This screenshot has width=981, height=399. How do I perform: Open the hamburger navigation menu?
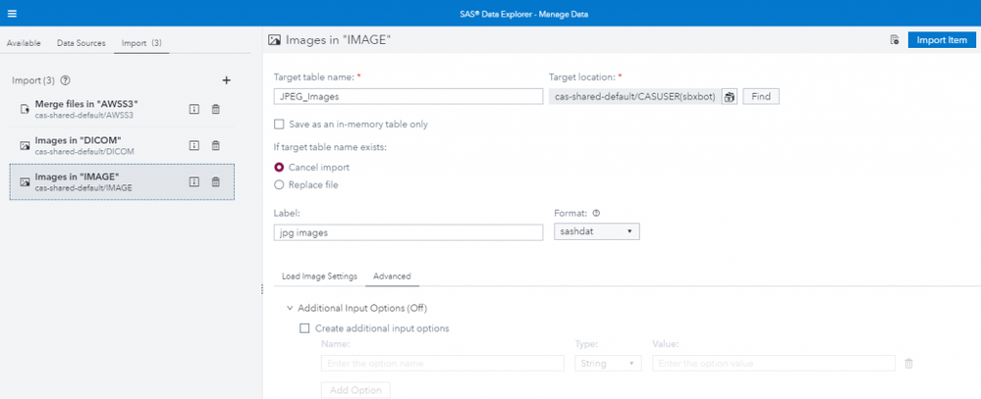click(12, 13)
